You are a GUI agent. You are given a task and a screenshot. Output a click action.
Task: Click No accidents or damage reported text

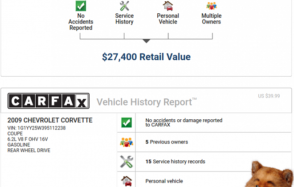(184, 122)
